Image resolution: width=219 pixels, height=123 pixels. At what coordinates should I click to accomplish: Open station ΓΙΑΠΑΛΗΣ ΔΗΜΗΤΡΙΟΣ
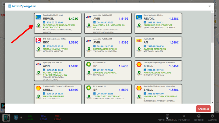coord(55,49)
